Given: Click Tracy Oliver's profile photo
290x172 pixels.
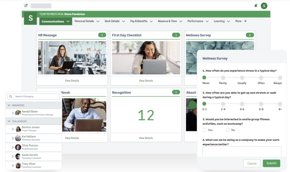Looking at the screenshot, I should (18, 165).
